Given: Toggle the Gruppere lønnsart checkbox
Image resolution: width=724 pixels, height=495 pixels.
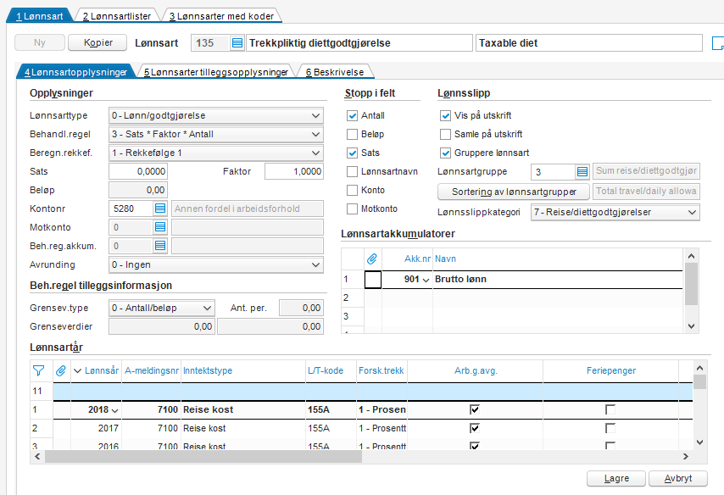Looking at the screenshot, I should 446,153.
